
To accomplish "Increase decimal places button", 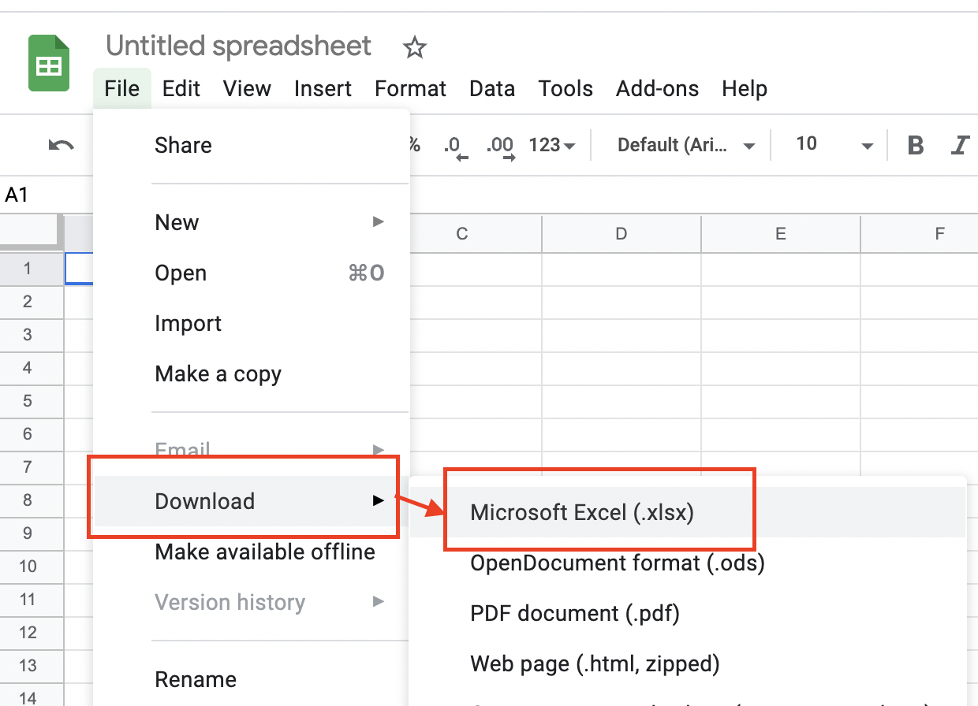I will click(501, 147).
